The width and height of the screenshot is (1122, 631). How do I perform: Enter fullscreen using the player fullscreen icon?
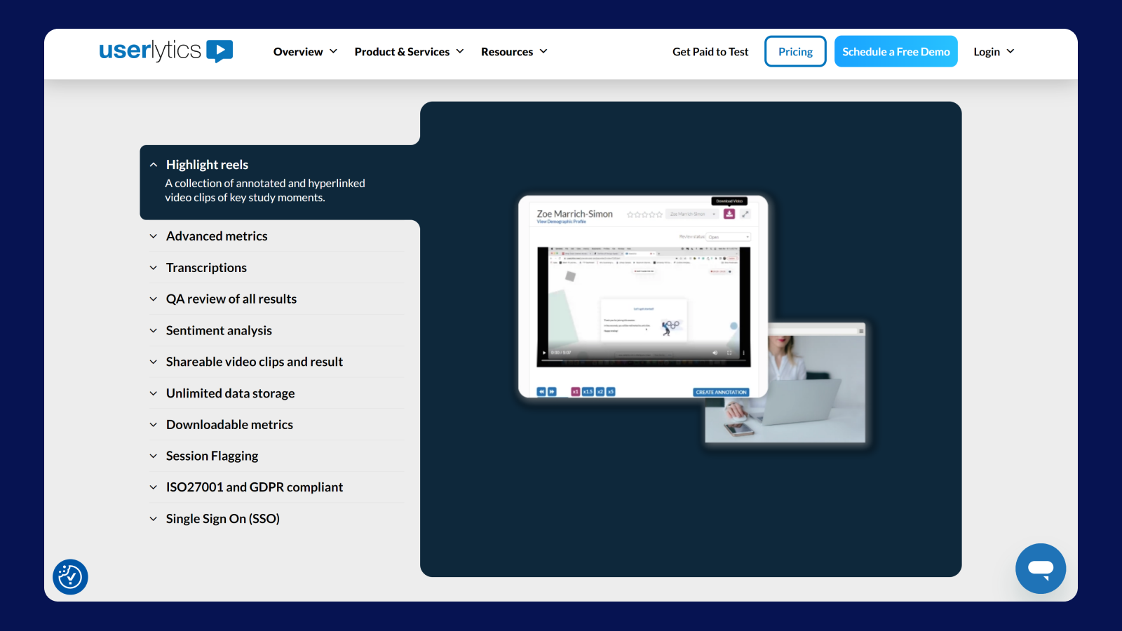click(729, 353)
